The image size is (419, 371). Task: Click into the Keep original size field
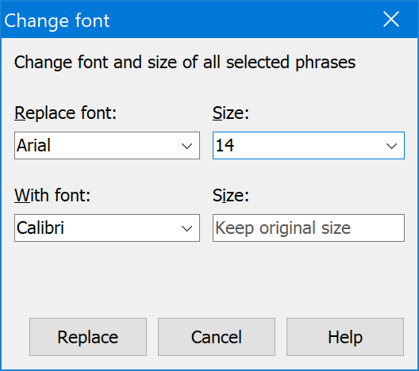[309, 228]
